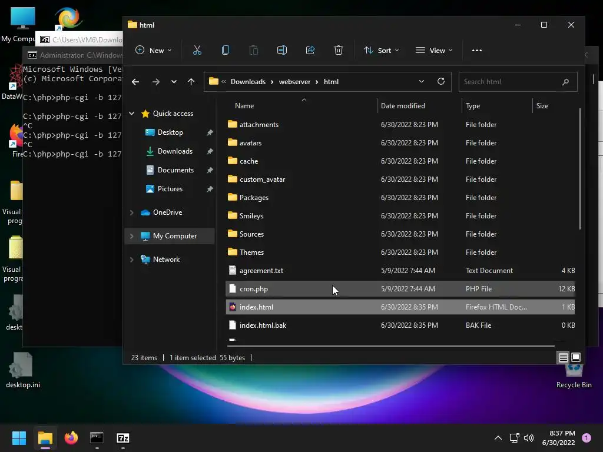Sort by the Type column header
The image size is (603, 452).
pos(497,106)
